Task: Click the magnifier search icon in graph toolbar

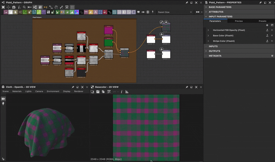Action: coord(24,7)
